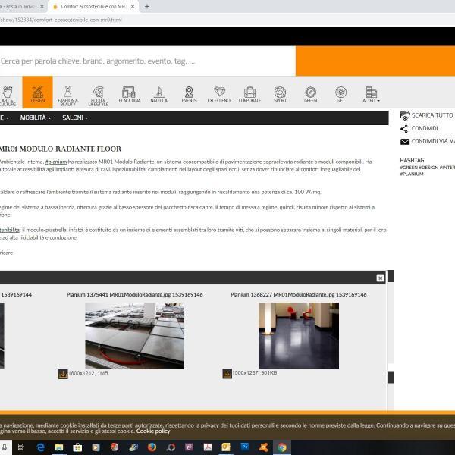Close the Comfort ecosostenibile tab
This screenshot has height=455, width=455.
click(x=133, y=6)
